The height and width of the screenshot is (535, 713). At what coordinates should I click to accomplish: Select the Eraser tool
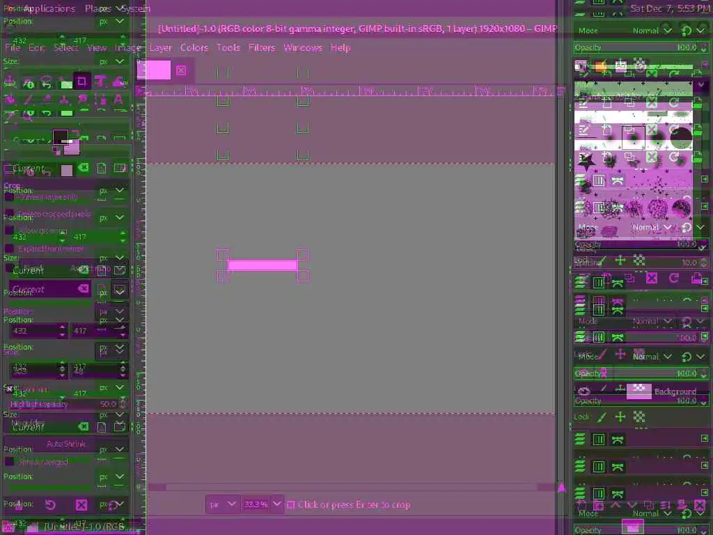[x=46, y=99]
